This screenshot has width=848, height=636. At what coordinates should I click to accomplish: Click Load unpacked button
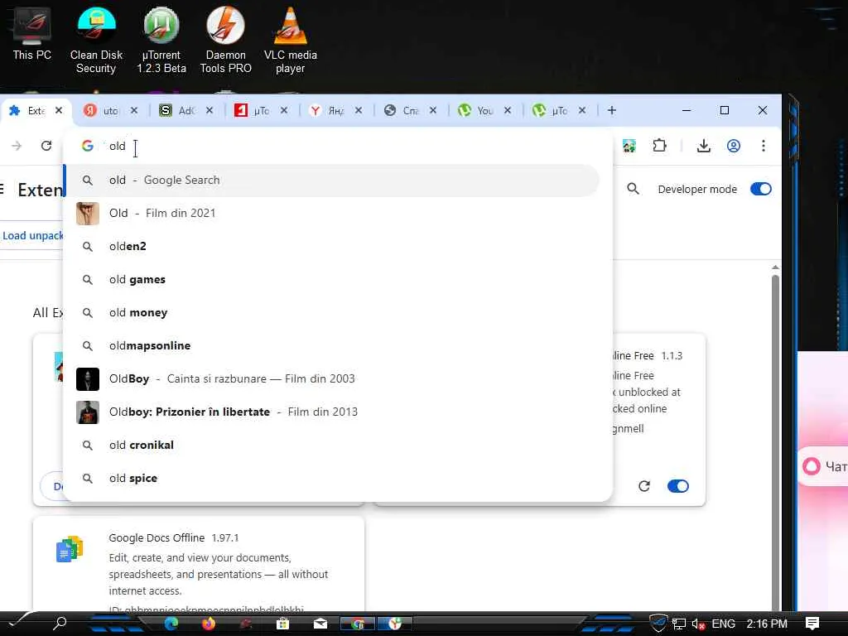pos(32,235)
